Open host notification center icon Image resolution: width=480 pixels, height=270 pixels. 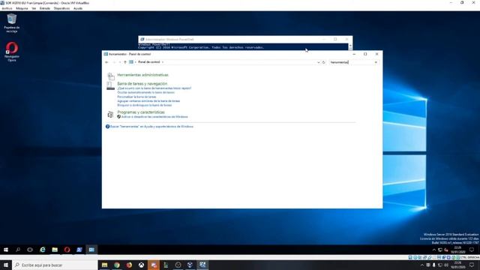tap(472, 265)
